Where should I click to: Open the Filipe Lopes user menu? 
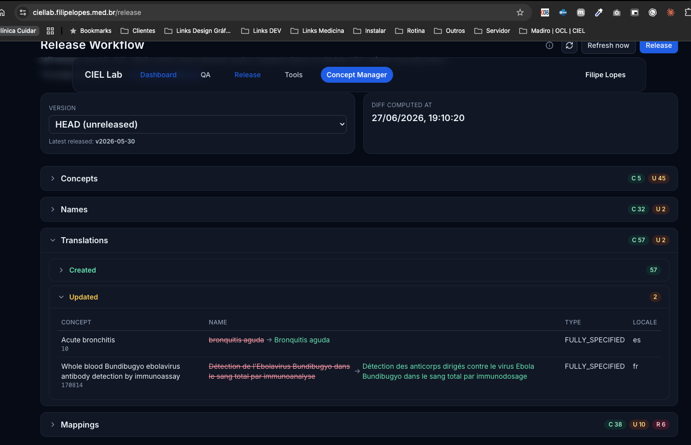605,75
